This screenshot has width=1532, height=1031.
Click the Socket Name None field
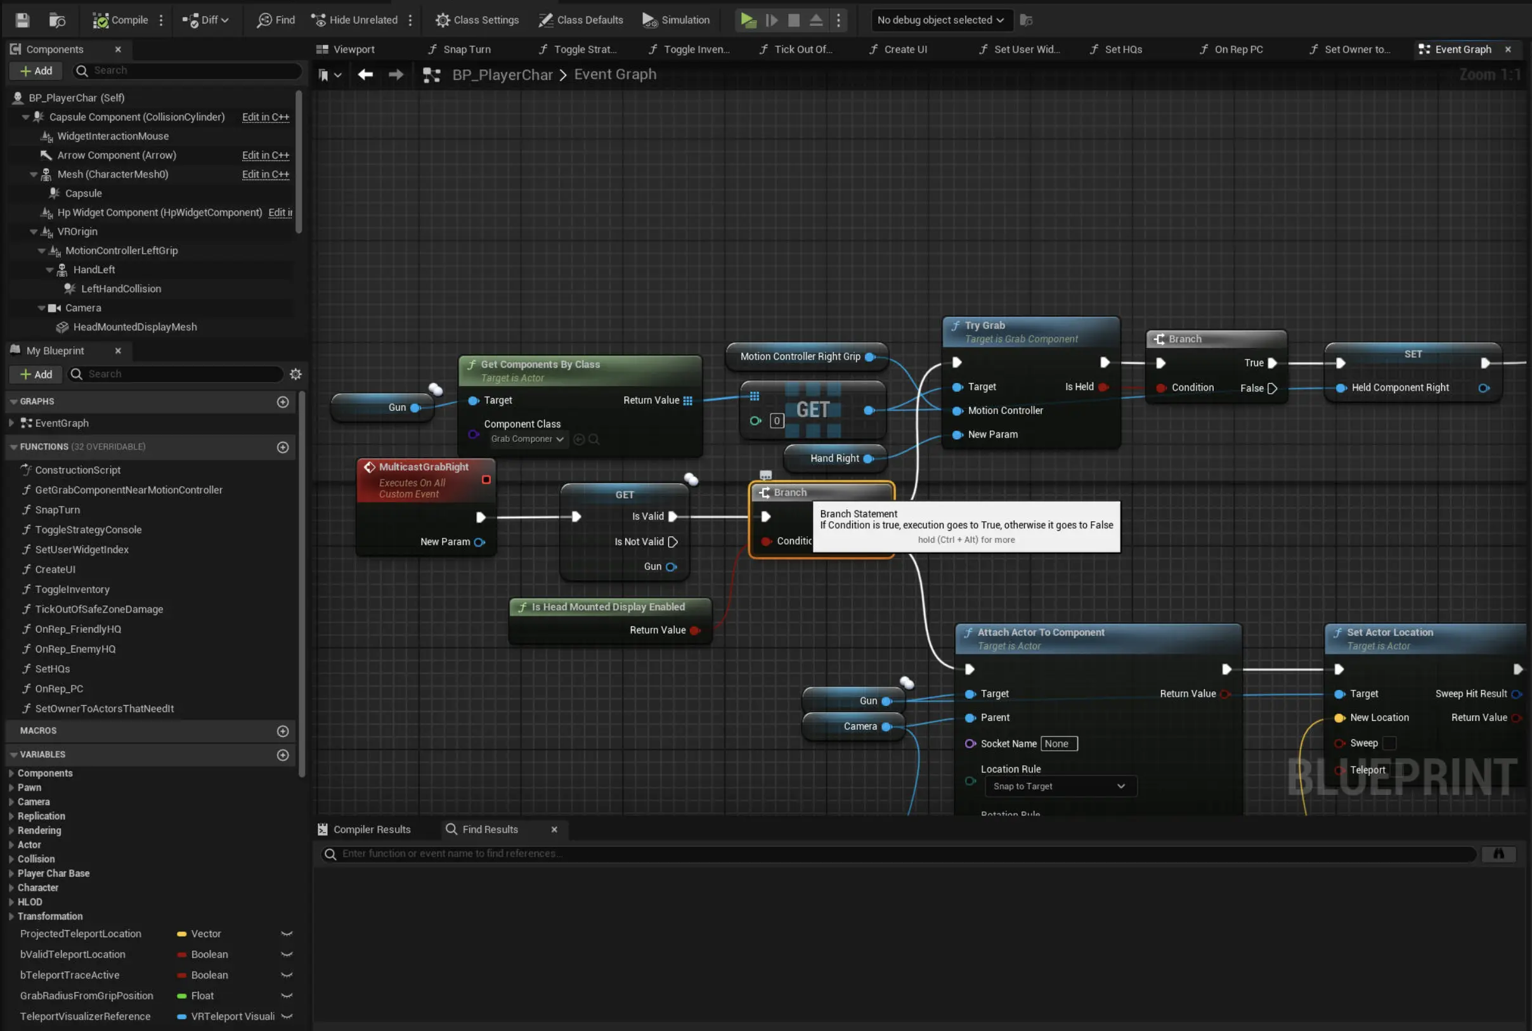1059,744
